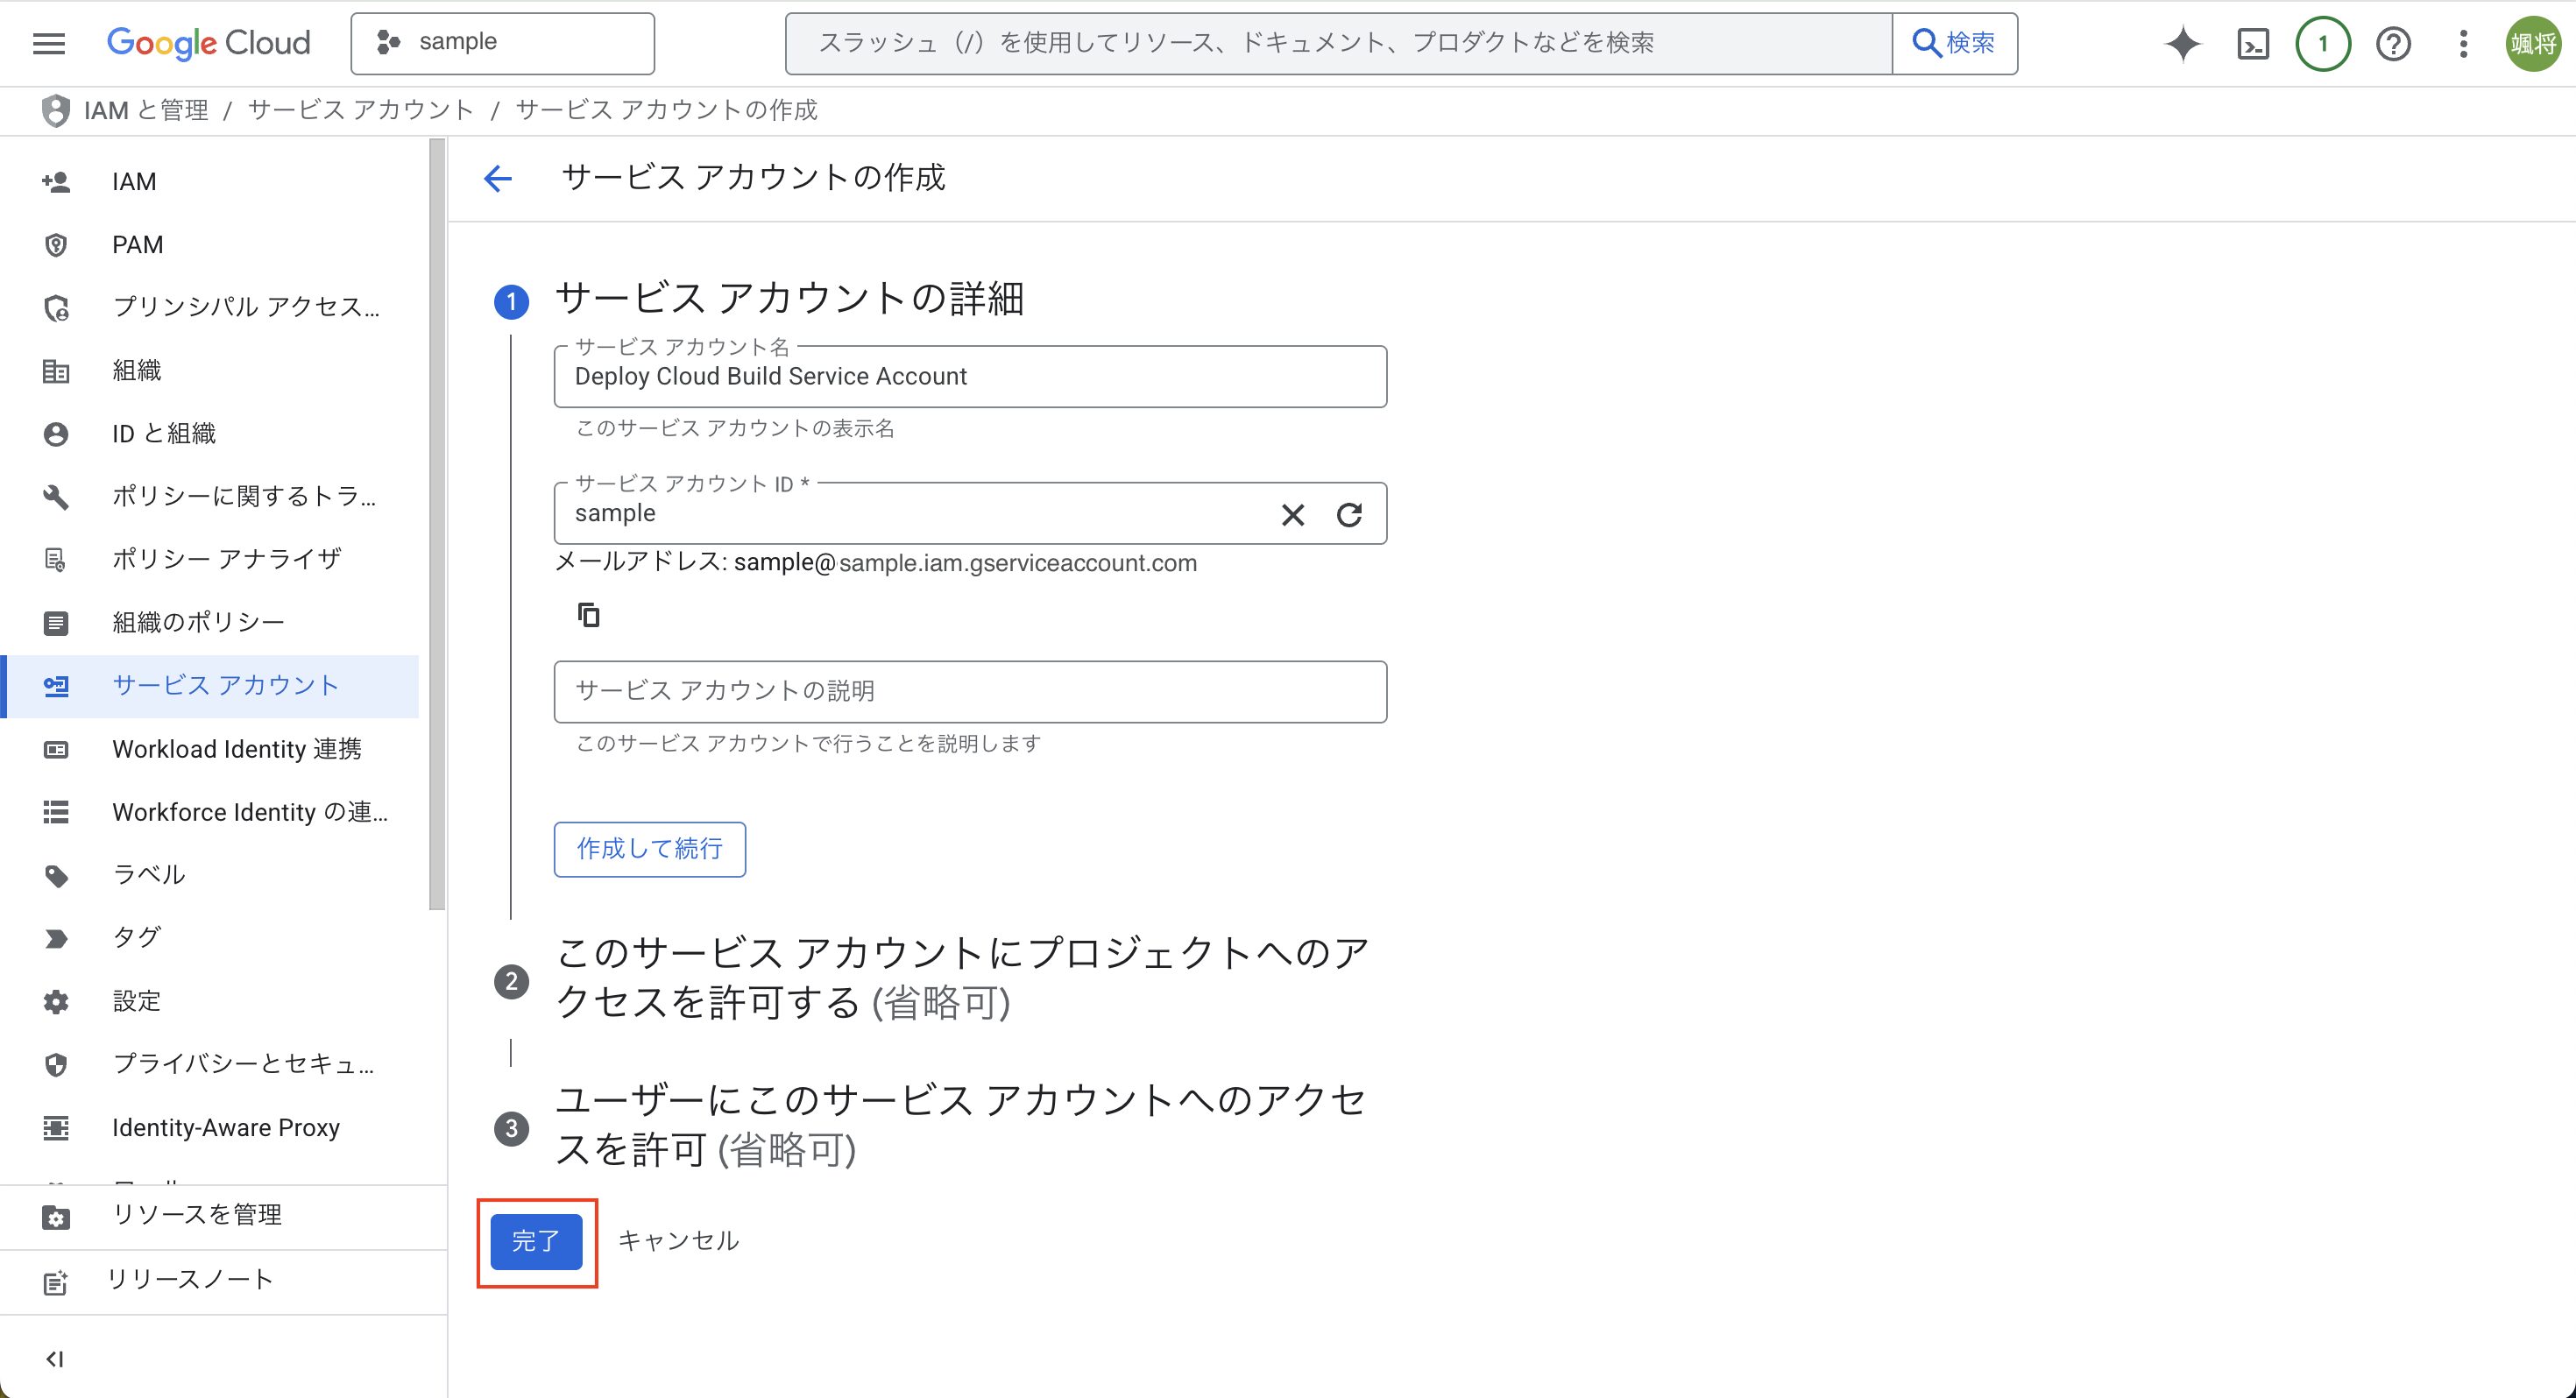
Task: Open ポリシーに関するトラ... sidebar item
Action: pos(210,496)
